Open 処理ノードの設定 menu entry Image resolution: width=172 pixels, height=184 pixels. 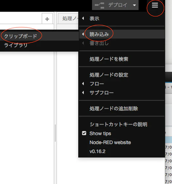coord(121,75)
